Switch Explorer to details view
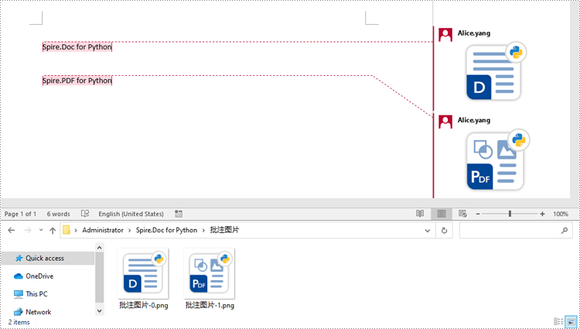This screenshot has height=329, width=580. (558, 321)
